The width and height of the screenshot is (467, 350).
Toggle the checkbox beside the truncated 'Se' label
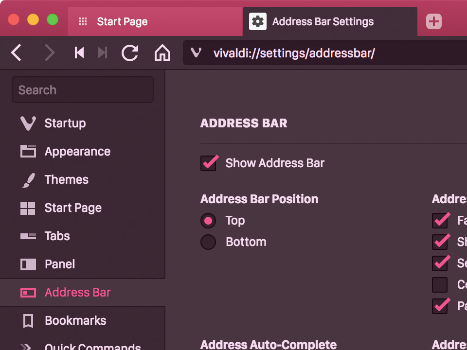pyautogui.click(x=440, y=263)
